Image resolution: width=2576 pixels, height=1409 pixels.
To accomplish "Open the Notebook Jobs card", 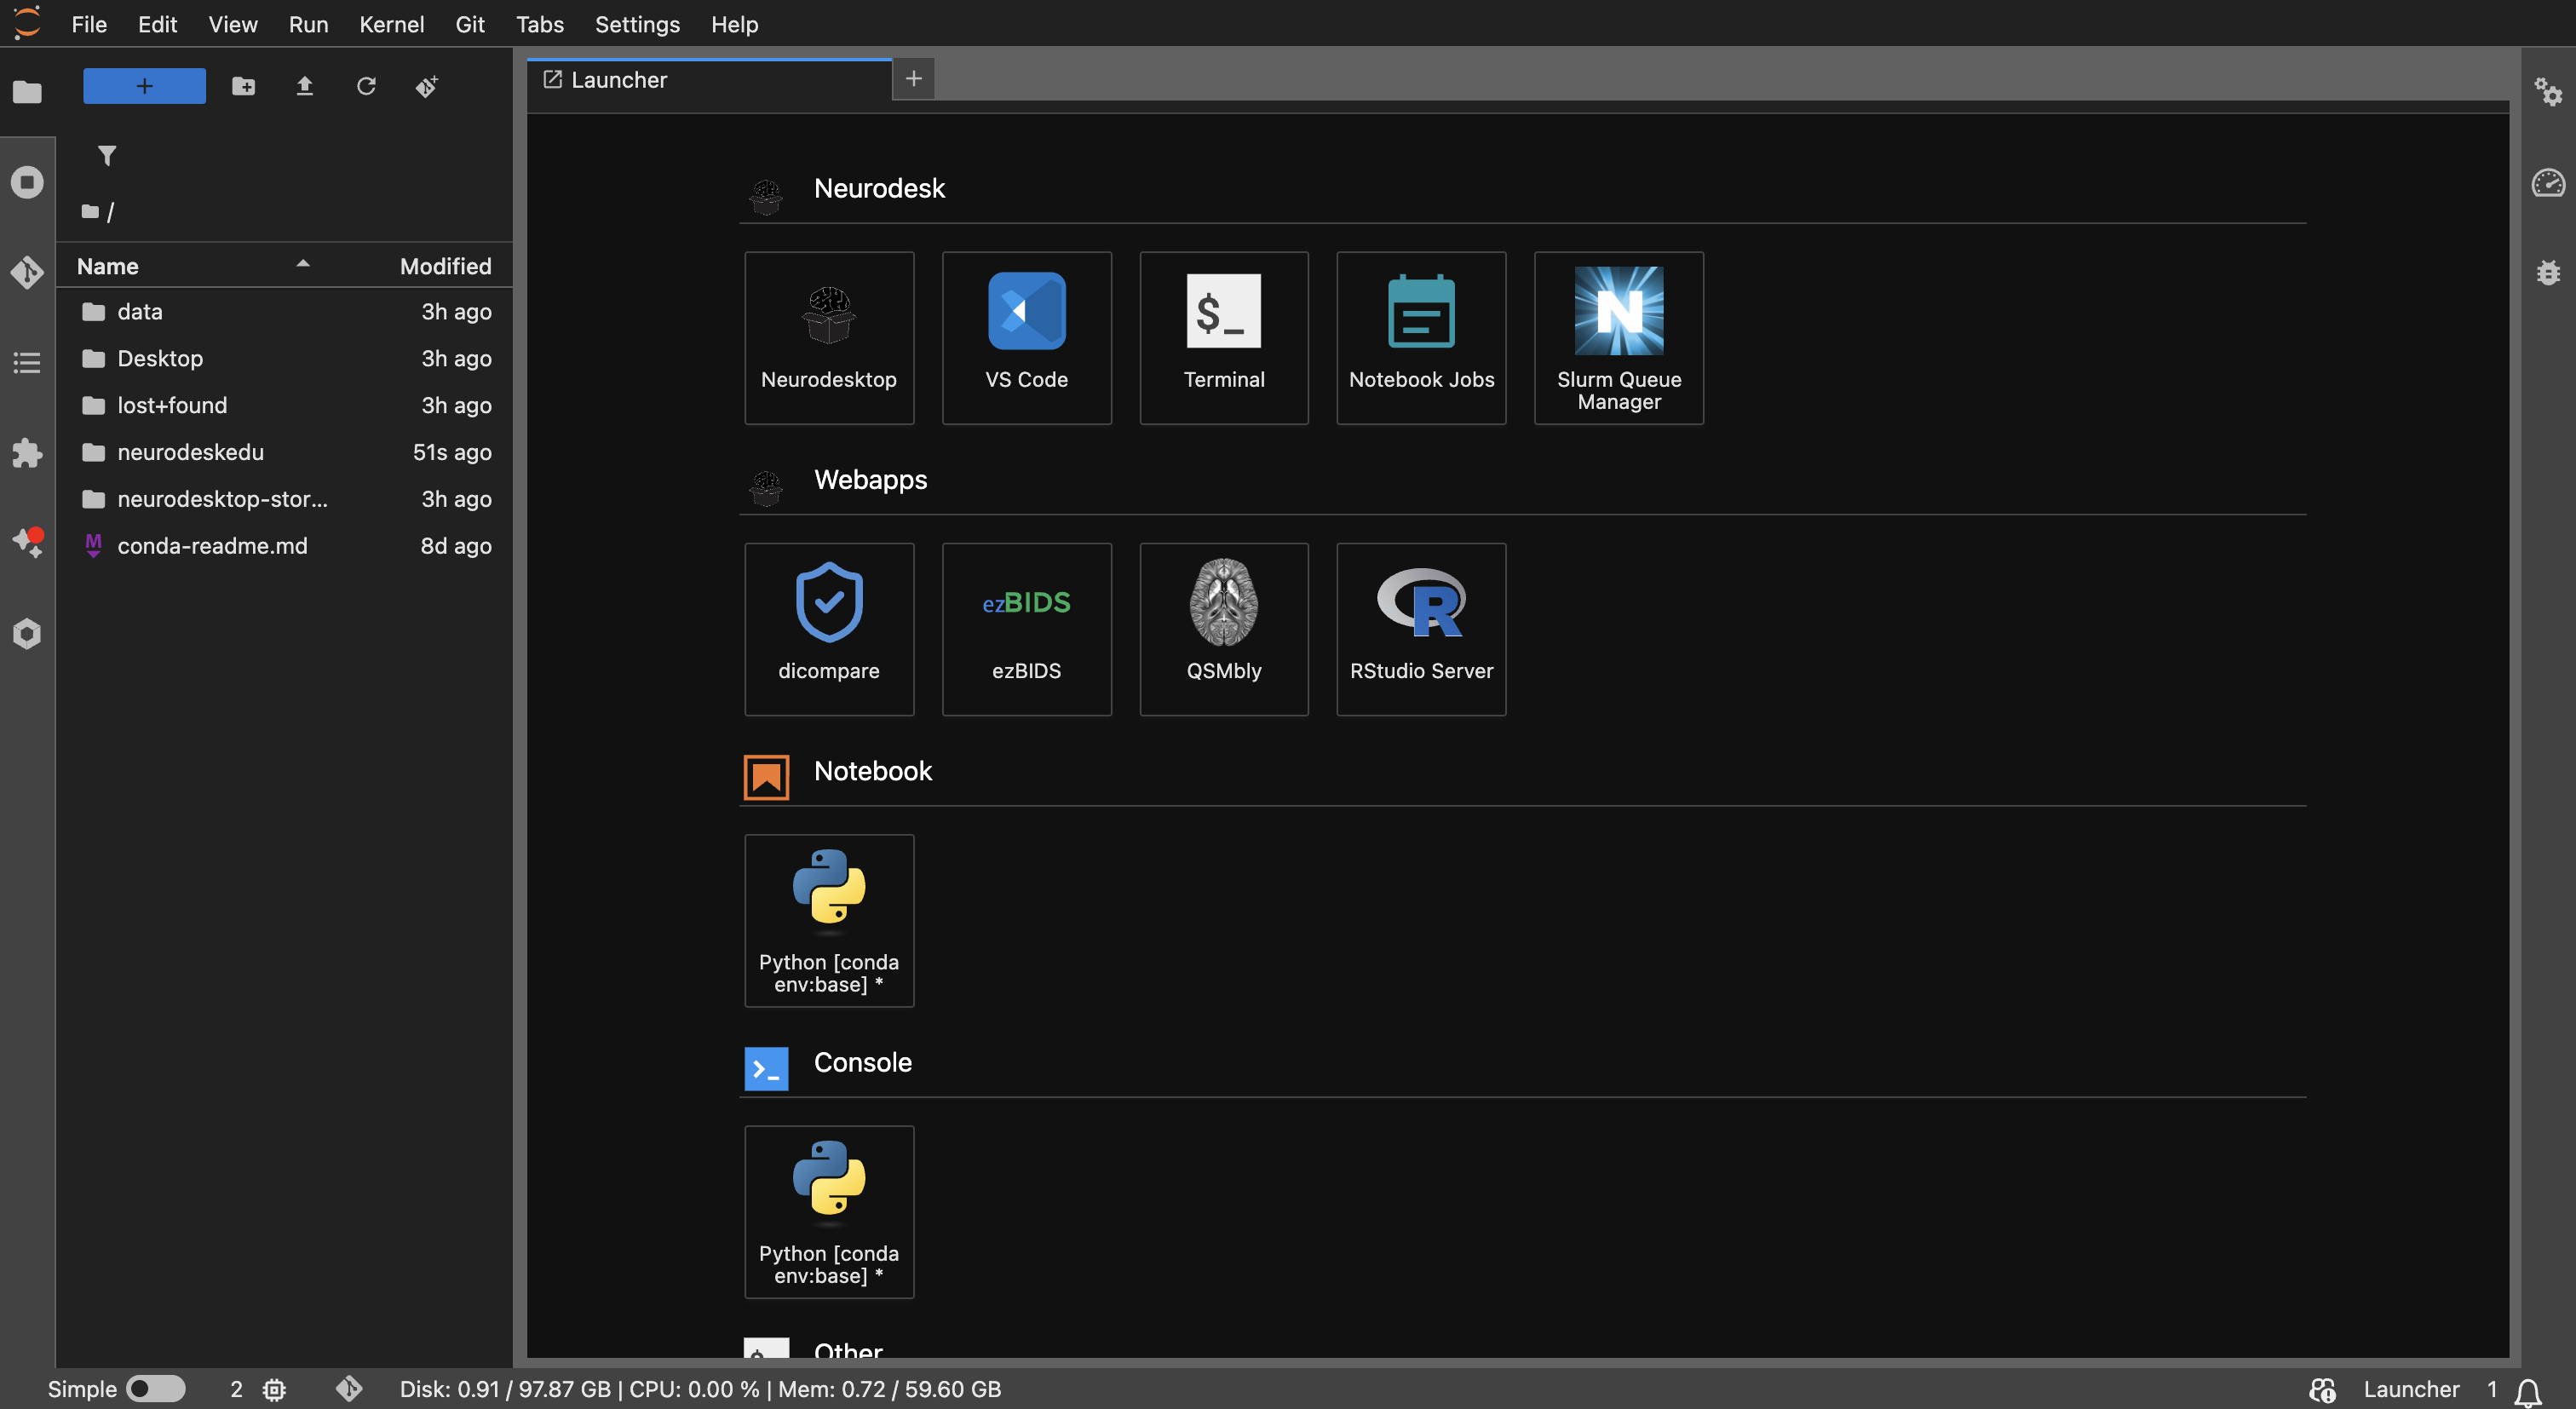I will tap(1421, 338).
